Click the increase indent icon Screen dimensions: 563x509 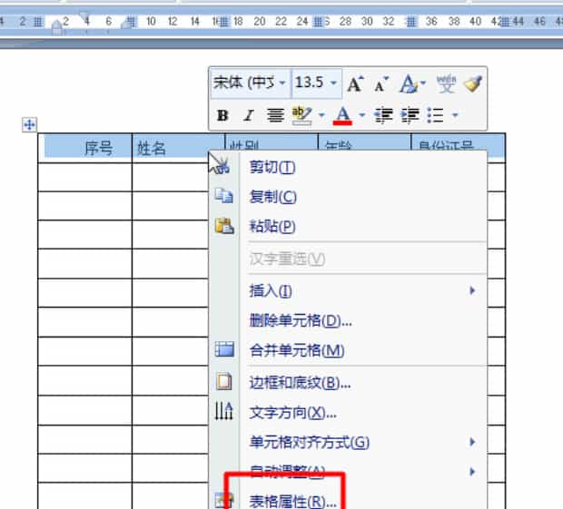410,115
